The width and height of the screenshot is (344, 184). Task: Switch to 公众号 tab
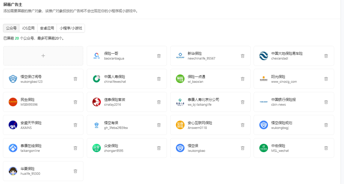click(x=11, y=28)
